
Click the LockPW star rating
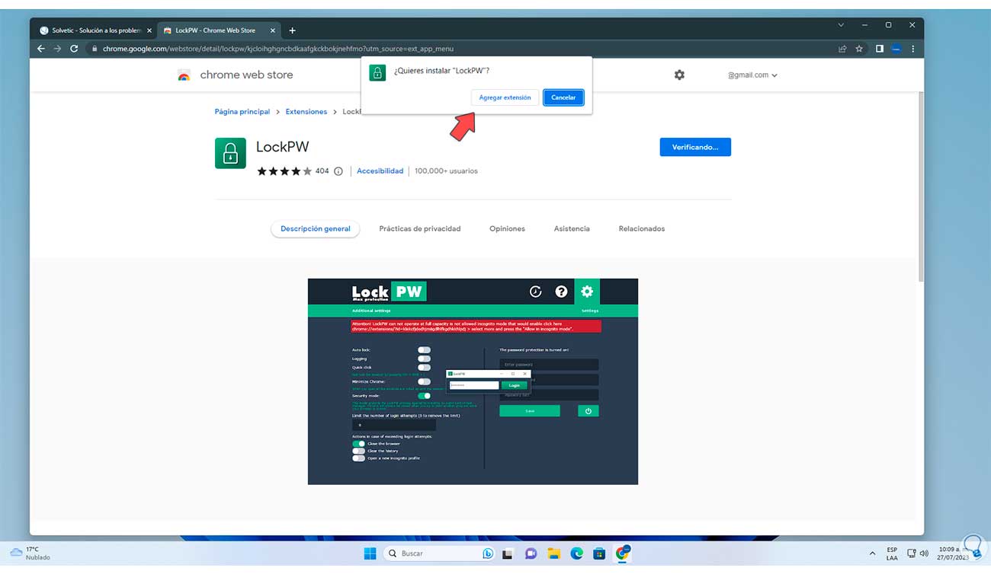tap(284, 171)
